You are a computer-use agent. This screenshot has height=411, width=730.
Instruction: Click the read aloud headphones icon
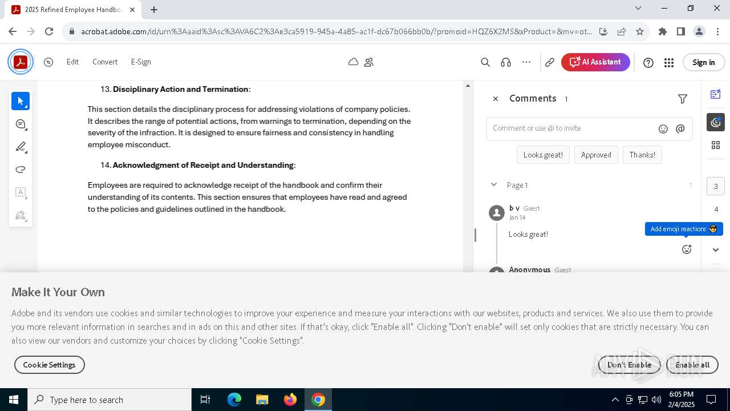506,62
